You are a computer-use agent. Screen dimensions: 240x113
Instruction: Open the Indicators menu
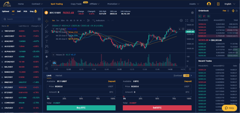pyautogui.click(x=98, y=20)
